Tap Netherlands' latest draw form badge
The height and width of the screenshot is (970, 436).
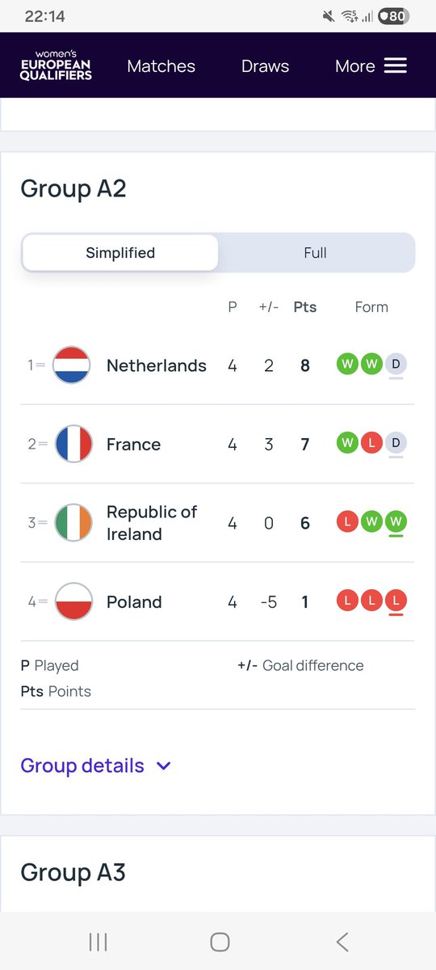pos(396,365)
